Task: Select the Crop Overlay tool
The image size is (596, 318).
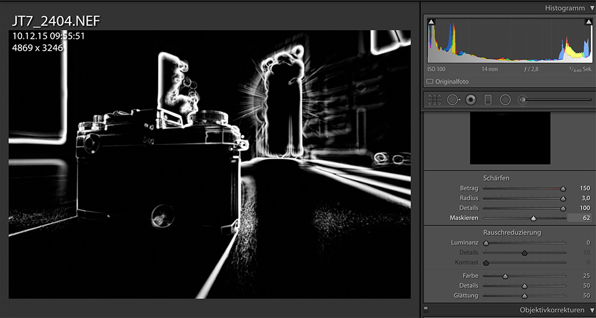Action: [434, 100]
